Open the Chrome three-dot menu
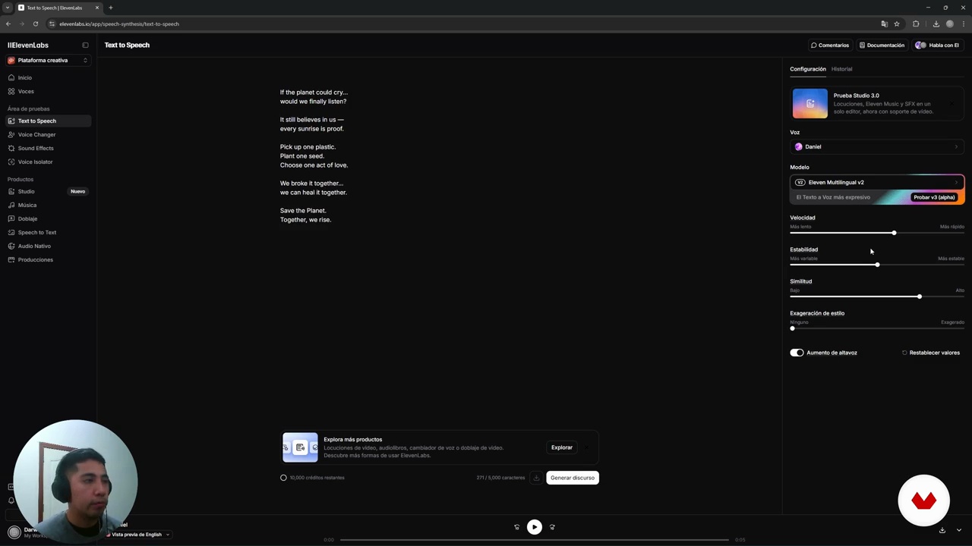This screenshot has height=546, width=972. coord(963,24)
